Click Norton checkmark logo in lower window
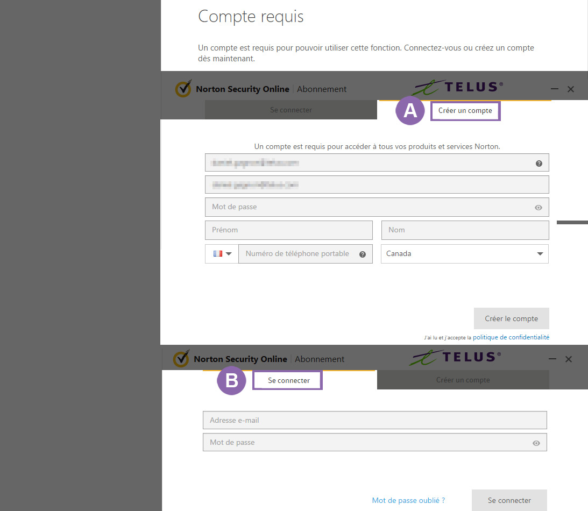Viewport: 588px width, 511px height. pyautogui.click(x=181, y=358)
